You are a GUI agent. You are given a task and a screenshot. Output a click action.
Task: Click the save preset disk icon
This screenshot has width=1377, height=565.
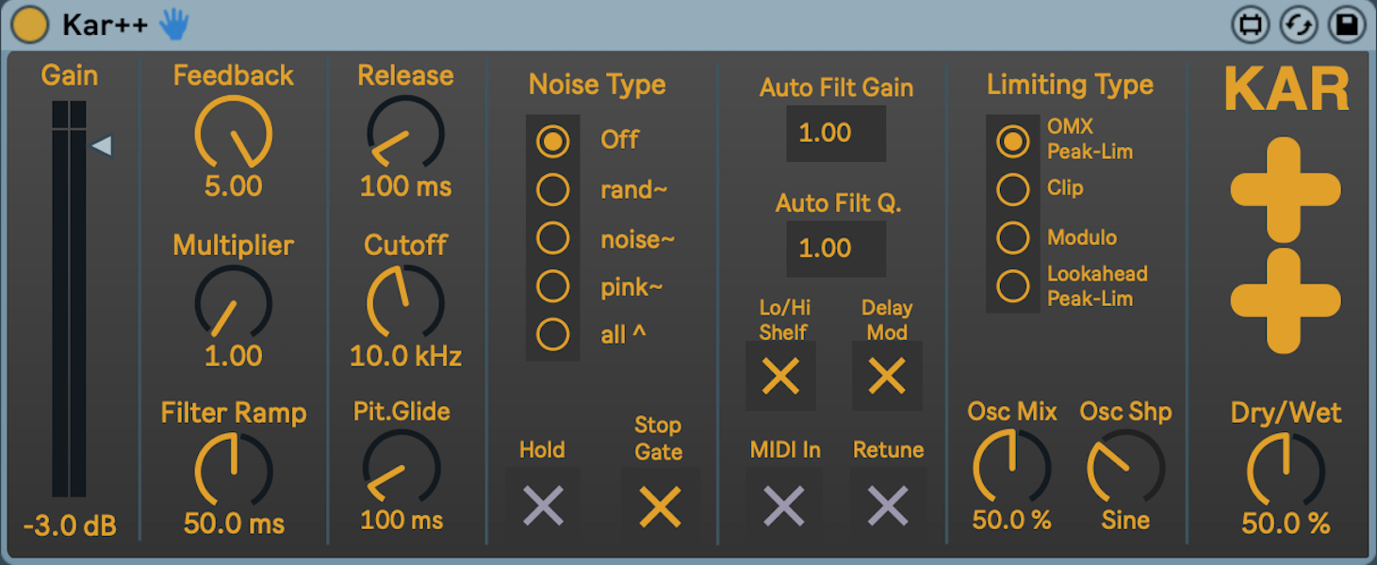point(1347,25)
